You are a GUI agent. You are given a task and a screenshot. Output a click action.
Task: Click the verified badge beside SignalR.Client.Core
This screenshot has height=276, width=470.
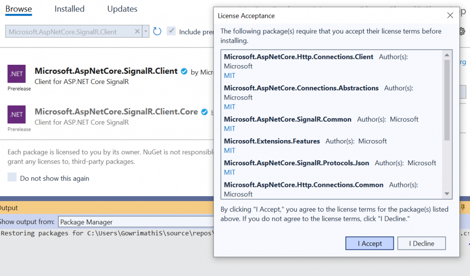coord(204,111)
